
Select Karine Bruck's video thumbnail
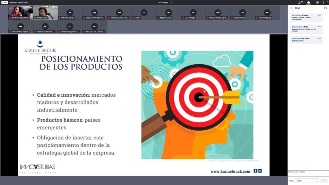[45, 13]
